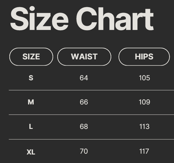Select the S size row label
The height and width of the screenshot is (163, 174).
click(31, 78)
